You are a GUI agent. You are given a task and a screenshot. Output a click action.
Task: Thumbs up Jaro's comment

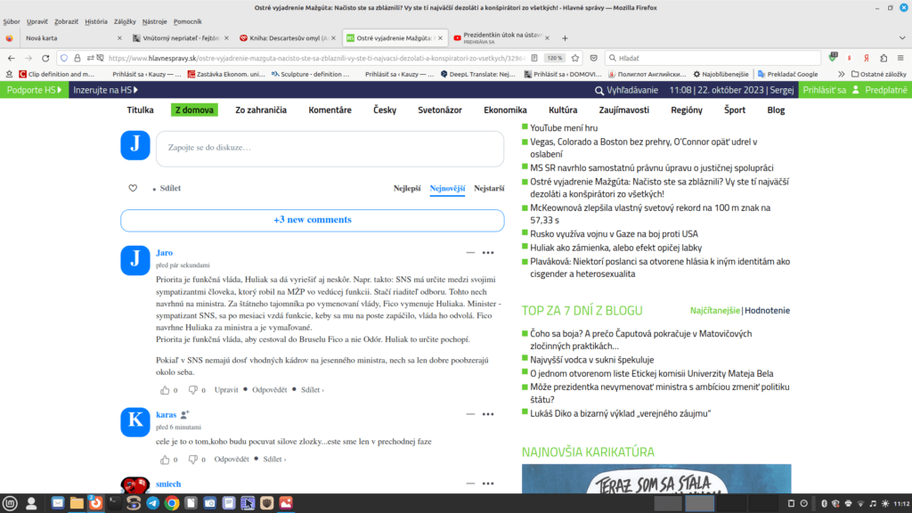point(165,390)
